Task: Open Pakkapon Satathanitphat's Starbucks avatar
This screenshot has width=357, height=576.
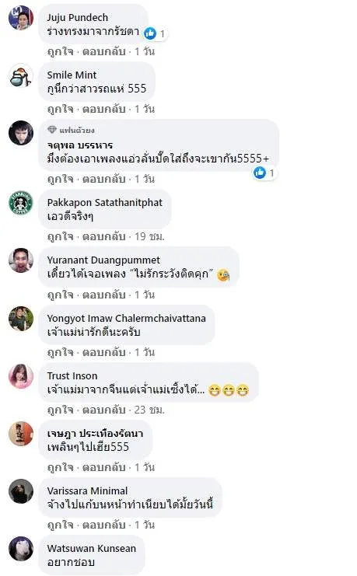Action: 21,203
